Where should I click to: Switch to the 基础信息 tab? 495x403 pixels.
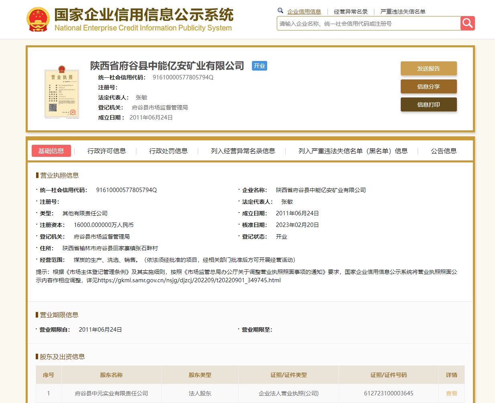51,151
